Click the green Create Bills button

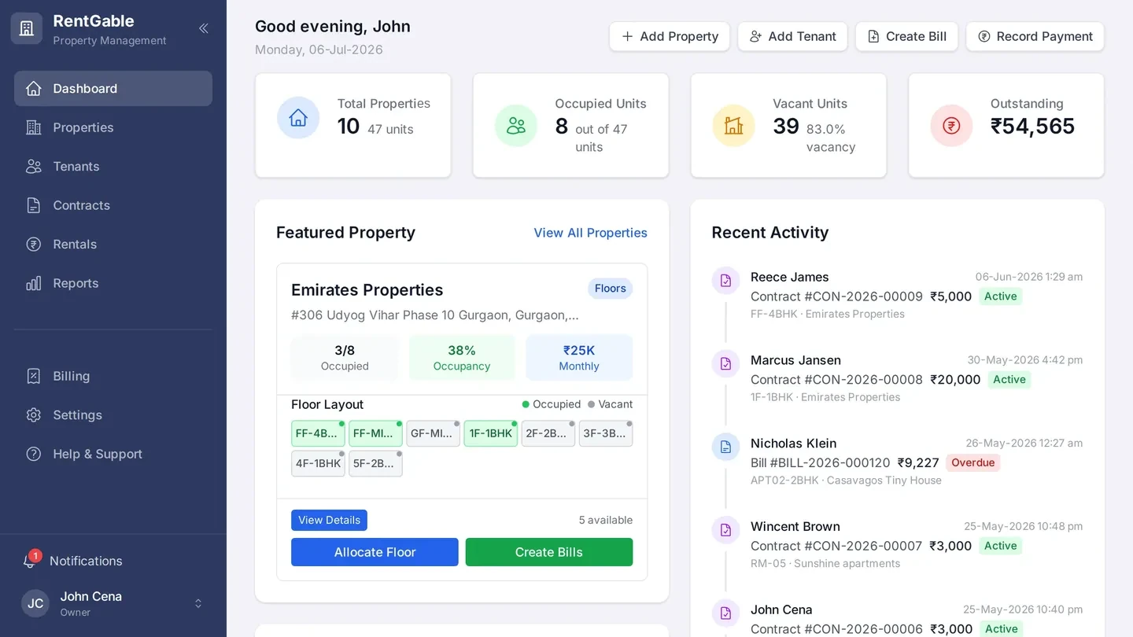click(x=549, y=552)
